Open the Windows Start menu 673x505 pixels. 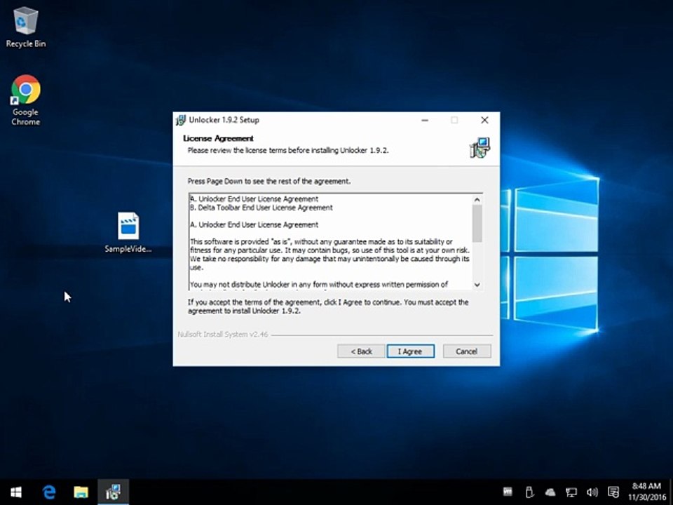pos(16,492)
